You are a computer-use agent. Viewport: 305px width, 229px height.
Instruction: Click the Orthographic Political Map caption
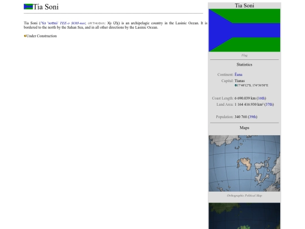[x=245, y=196]
